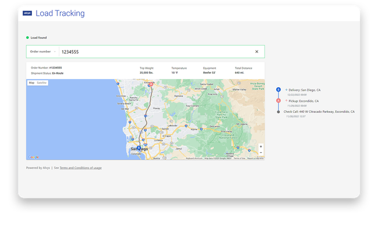Click Delivery: San Diego, CA entry
This screenshot has width=378, height=228.
[x=305, y=90]
